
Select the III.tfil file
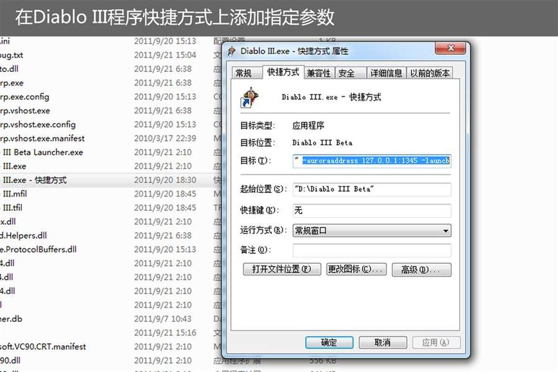tap(12, 207)
